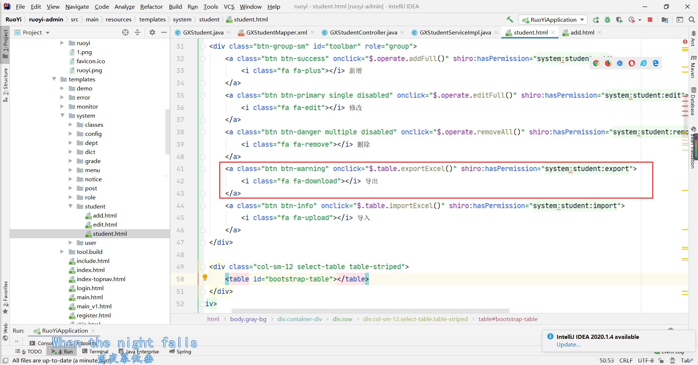Click the red Stop icon
The image size is (698, 365).
click(650, 20)
